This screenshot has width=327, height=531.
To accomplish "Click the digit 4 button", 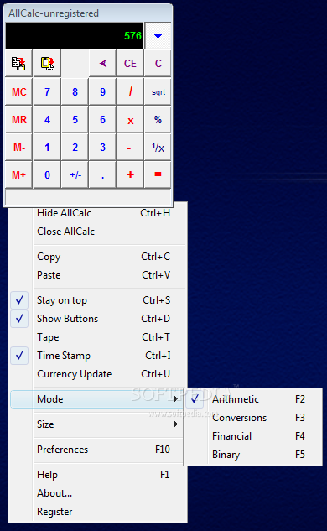I will coord(48,120).
